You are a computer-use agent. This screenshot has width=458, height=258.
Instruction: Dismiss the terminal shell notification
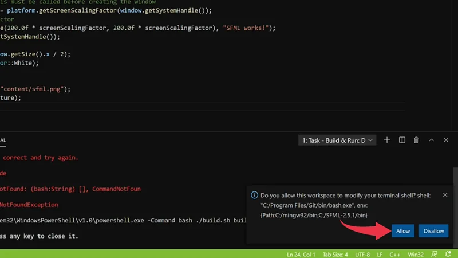click(x=445, y=195)
